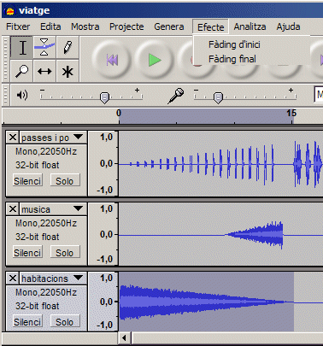Mute the musica track with Silenci
Screen dimensions: 323x346
coord(27,253)
